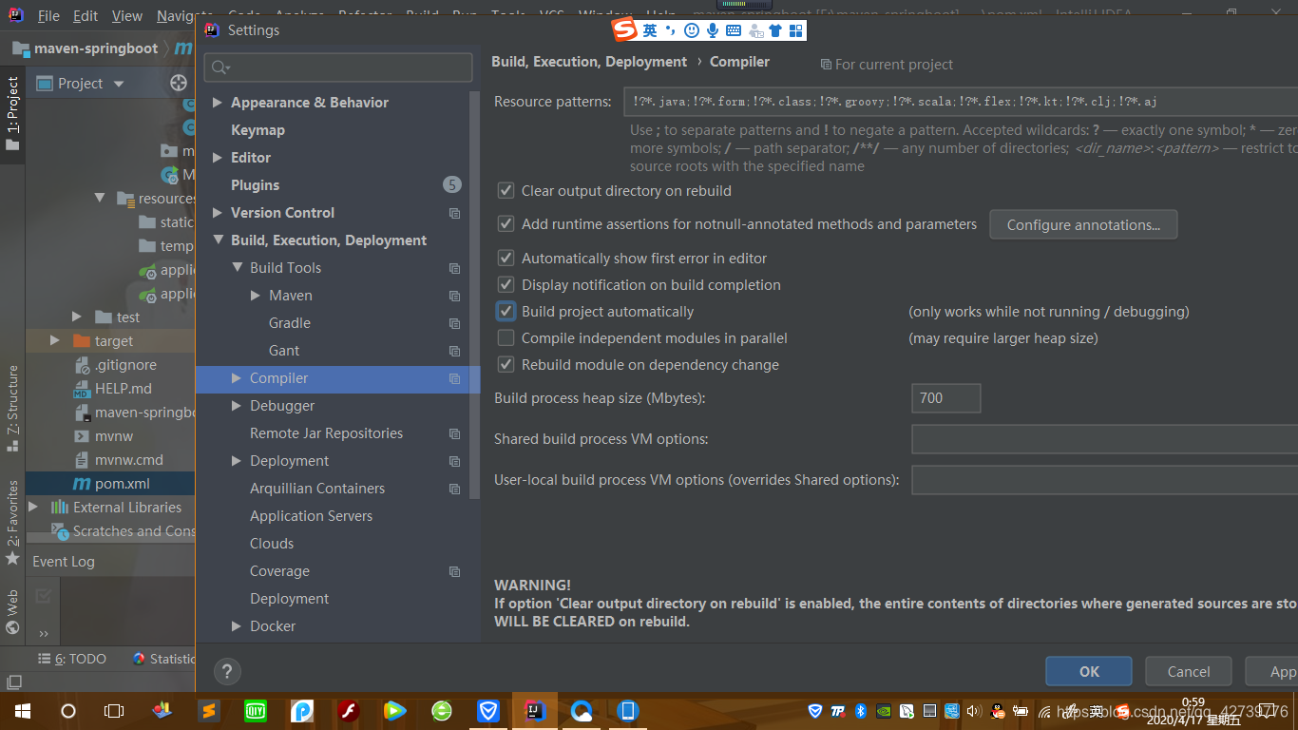Expand the Maven settings node

[x=256, y=296]
